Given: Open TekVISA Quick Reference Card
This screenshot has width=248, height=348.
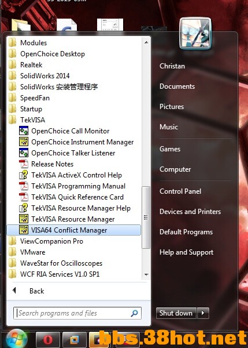Looking at the screenshot, I should pos(74,197).
